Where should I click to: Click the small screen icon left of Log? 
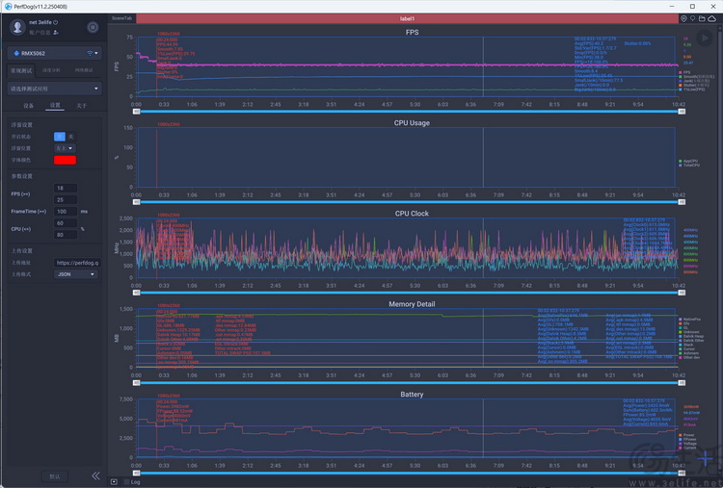click(114, 482)
